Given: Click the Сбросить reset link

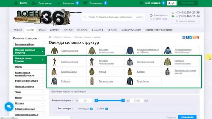Looking at the screenshot, I should [171, 118].
